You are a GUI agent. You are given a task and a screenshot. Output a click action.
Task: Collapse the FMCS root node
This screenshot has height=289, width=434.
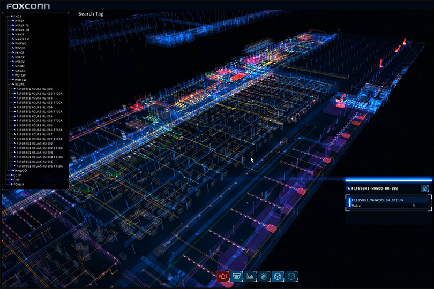click(10, 17)
